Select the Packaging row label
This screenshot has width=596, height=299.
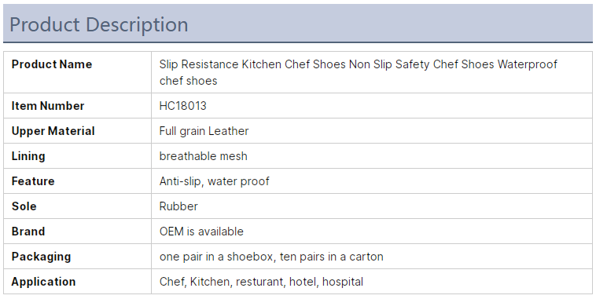tap(41, 257)
